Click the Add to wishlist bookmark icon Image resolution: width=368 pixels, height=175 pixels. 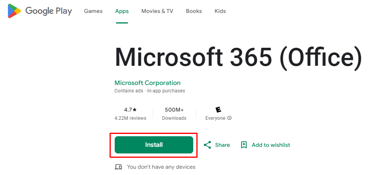pos(244,145)
